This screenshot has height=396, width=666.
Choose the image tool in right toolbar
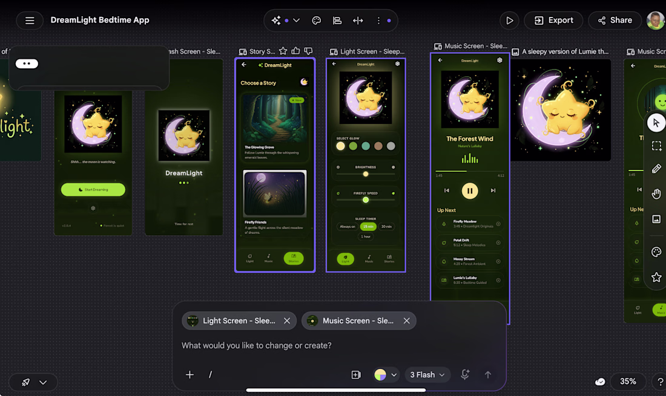point(656,219)
